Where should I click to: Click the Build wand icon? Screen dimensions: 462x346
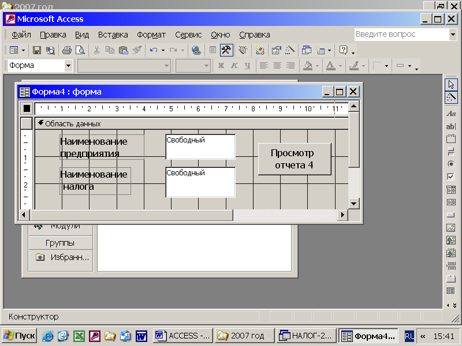[x=290, y=50]
